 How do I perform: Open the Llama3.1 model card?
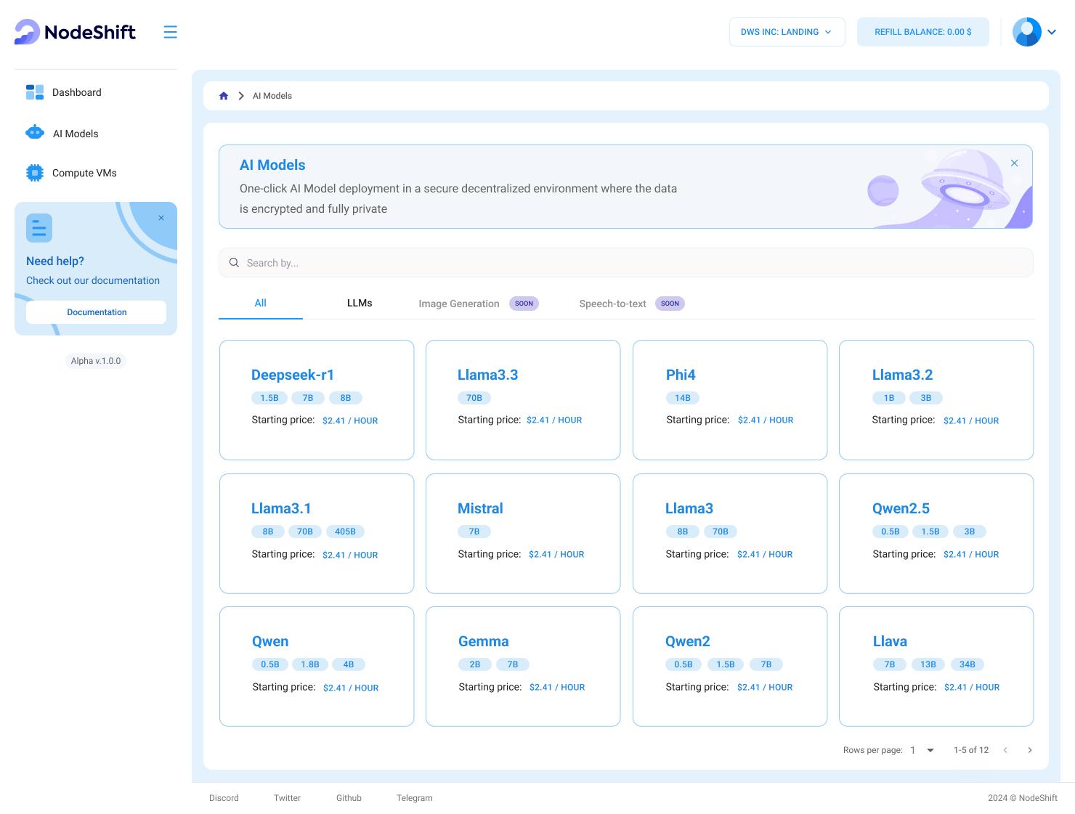click(317, 534)
